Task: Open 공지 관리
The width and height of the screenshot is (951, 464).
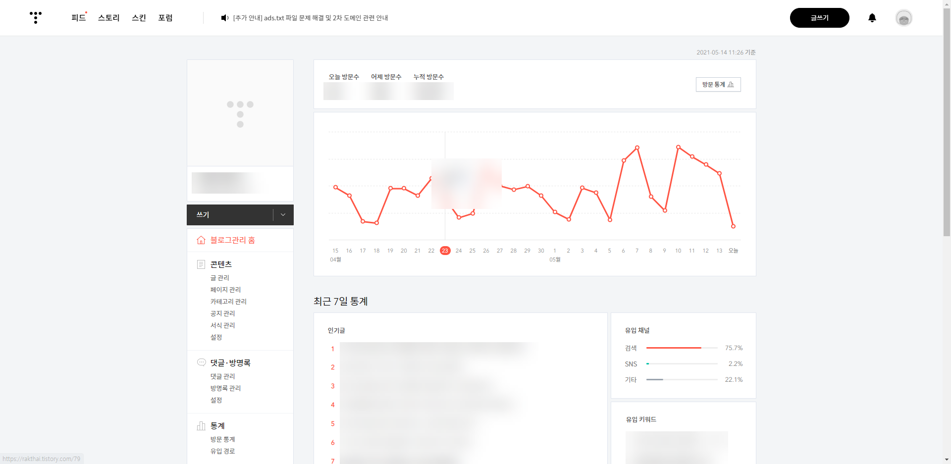Action: 222,313
